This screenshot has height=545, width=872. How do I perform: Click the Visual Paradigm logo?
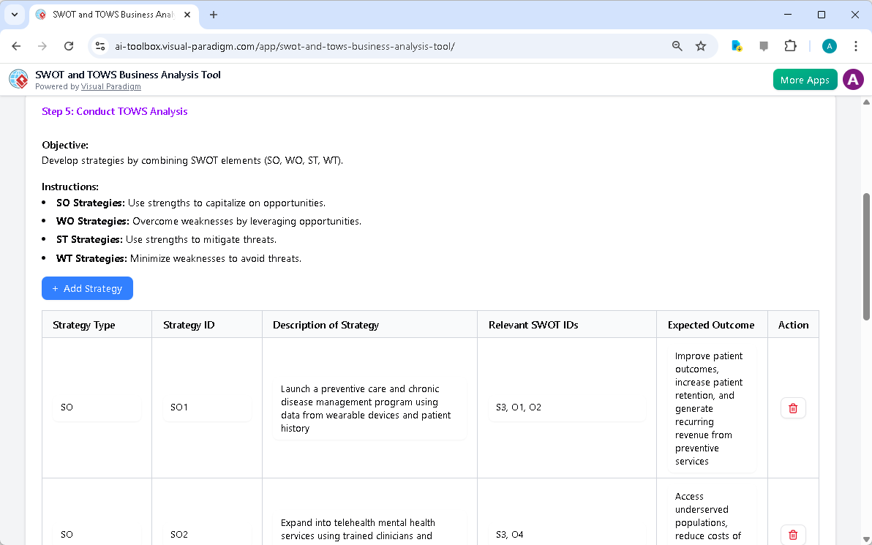point(18,79)
